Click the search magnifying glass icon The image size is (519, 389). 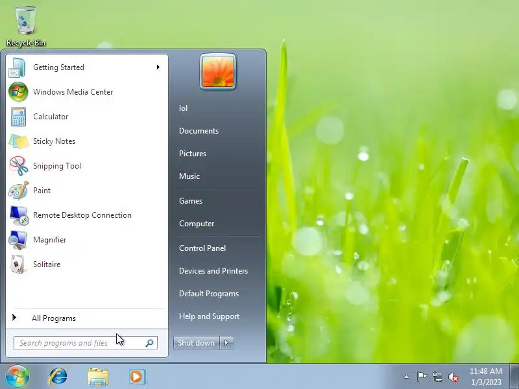coord(150,343)
